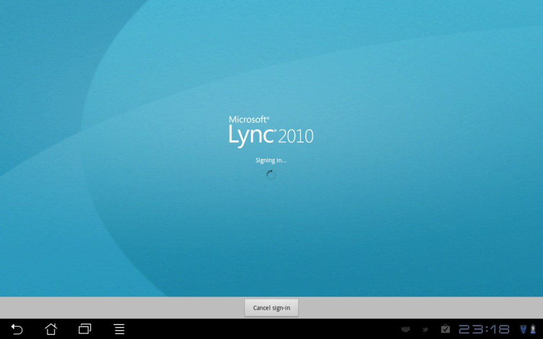This screenshot has width=543, height=339.
Task: Click the signing-in progress spinner
Action: (x=271, y=175)
